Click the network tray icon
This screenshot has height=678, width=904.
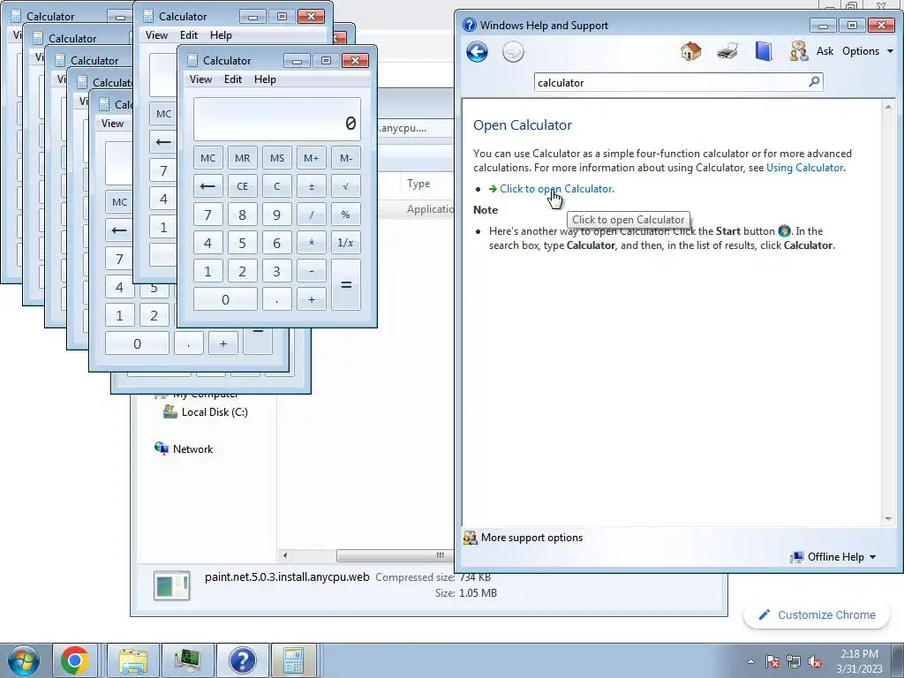coord(794,661)
